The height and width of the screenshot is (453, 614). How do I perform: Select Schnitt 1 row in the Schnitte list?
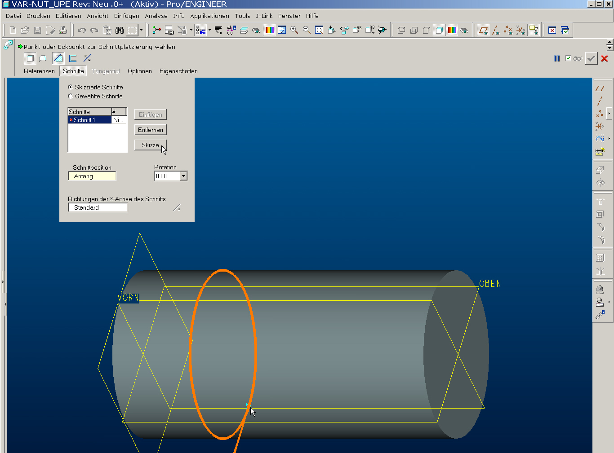click(97, 120)
